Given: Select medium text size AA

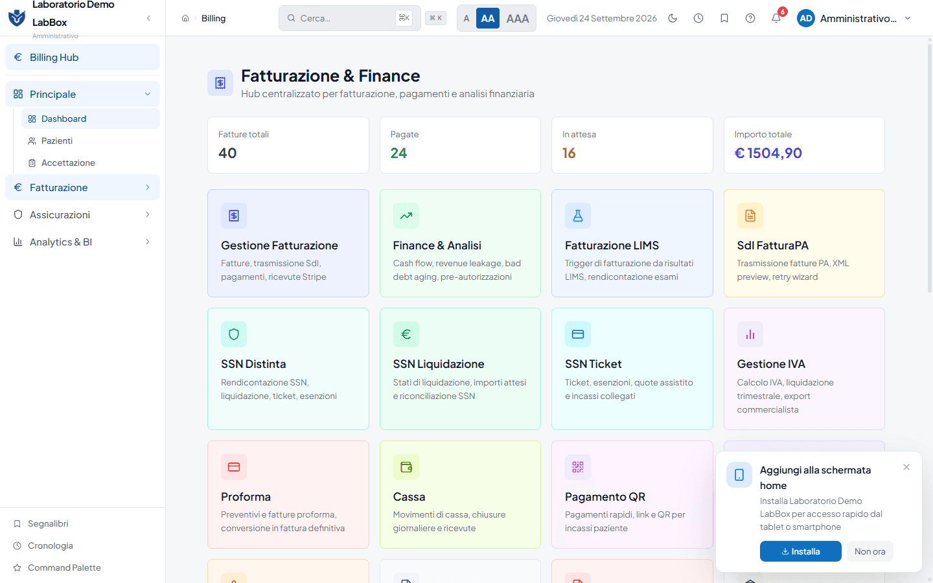Looking at the screenshot, I should coord(488,18).
